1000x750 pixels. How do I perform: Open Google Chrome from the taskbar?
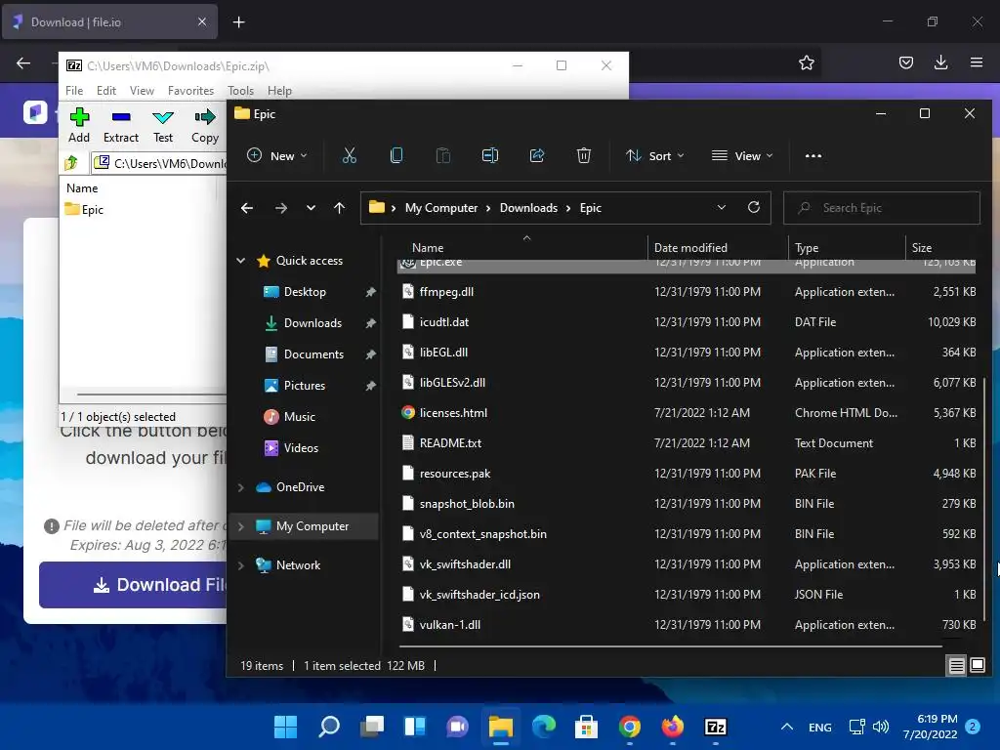pyautogui.click(x=630, y=727)
